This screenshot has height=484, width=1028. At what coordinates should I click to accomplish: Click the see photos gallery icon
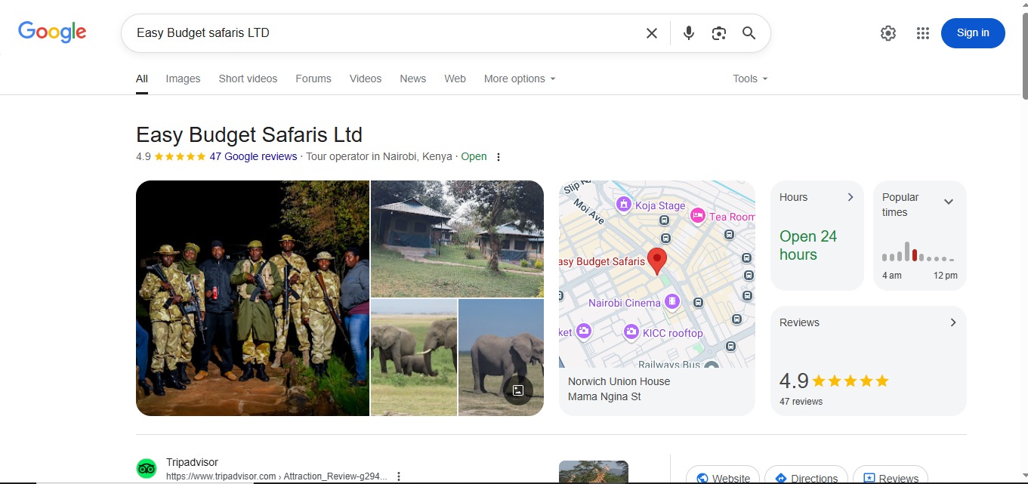(x=518, y=390)
